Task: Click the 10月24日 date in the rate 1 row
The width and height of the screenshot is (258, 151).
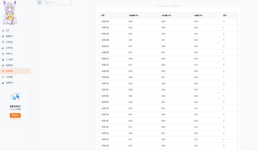Action: point(105,27)
